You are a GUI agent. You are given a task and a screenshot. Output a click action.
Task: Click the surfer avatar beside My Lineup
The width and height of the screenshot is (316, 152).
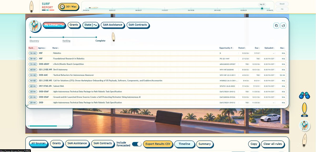34,26
